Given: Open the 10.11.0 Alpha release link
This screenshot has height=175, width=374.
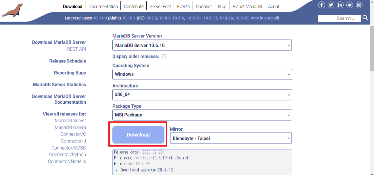Looking at the screenshot, I should click(100, 18).
